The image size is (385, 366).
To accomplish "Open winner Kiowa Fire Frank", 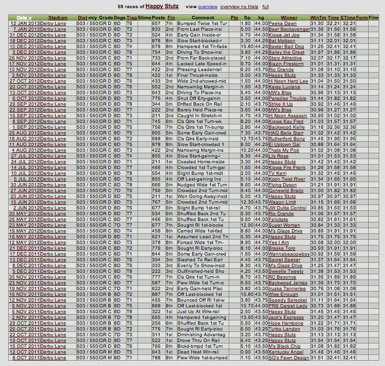I will pyautogui.click(x=287, y=168).
